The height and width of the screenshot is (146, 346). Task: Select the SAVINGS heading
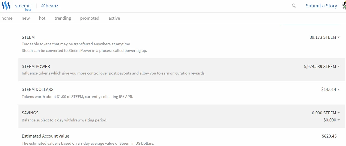coord(30,113)
